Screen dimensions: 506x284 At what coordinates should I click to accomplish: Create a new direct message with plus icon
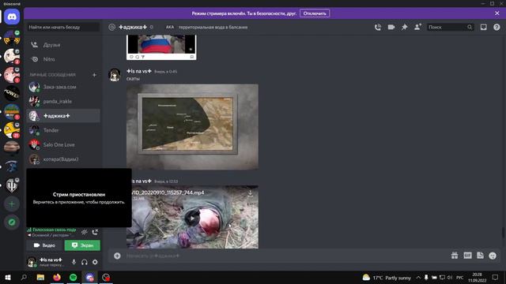click(95, 75)
